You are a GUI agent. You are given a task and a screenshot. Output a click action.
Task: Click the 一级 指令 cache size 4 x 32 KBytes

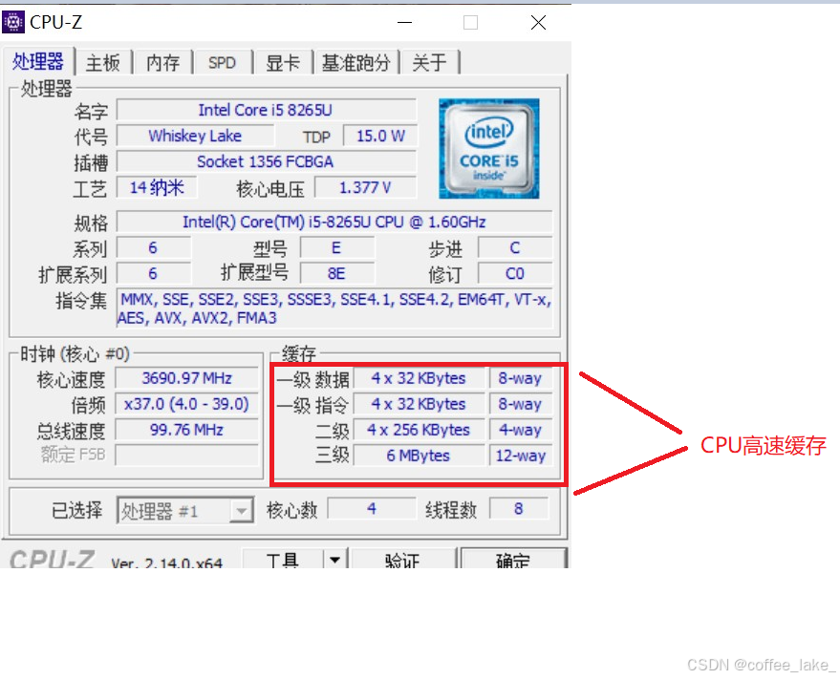(x=419, y=404)
